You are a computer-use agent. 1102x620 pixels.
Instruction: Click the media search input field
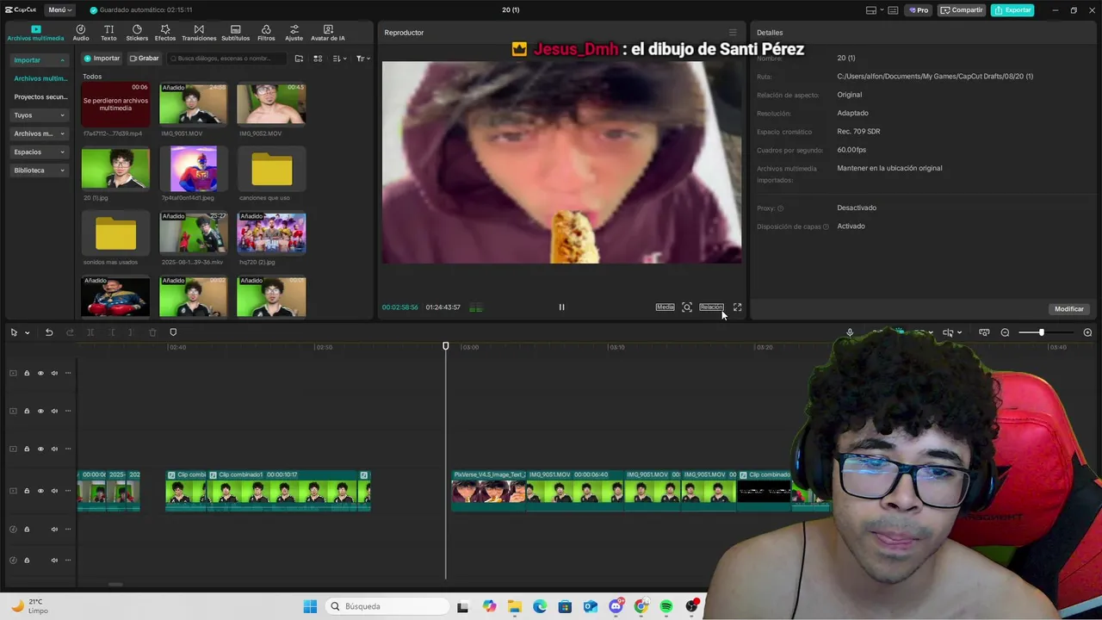point(228,59)
